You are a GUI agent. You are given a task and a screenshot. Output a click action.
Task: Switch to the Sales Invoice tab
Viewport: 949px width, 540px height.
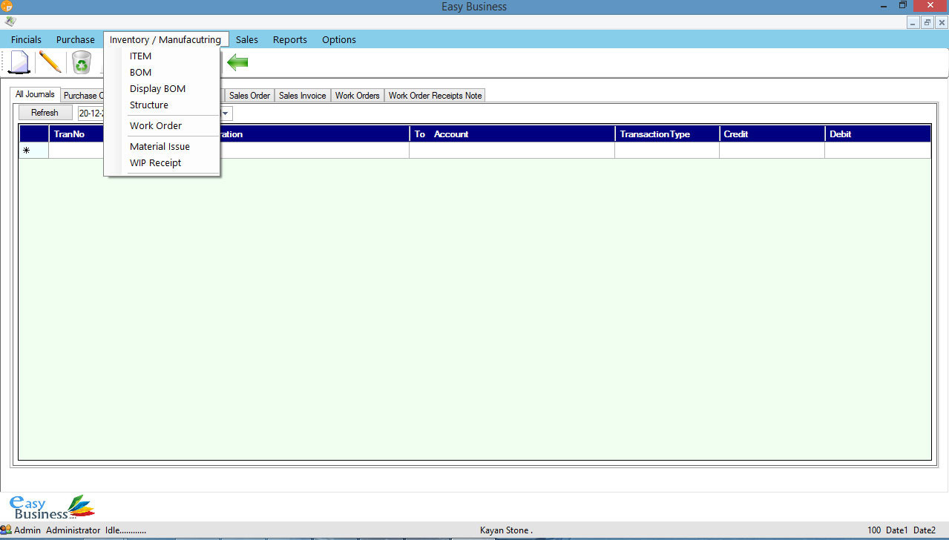[302, 96]
